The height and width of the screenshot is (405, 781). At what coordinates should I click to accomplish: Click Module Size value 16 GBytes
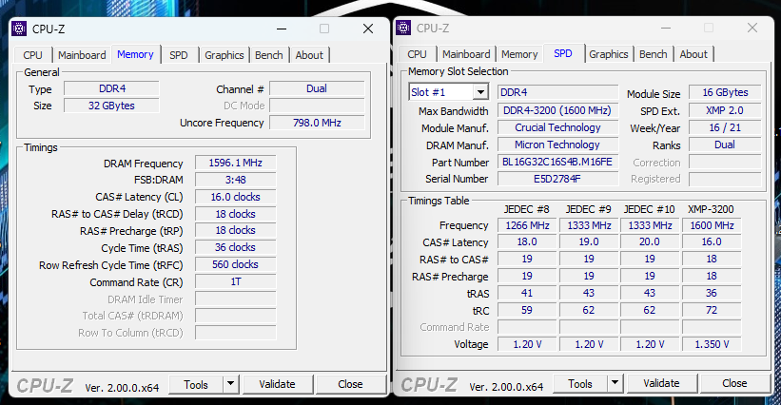pos(725,92)
